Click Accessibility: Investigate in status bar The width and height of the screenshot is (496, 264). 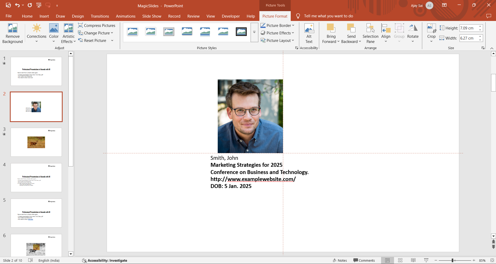click(x=105, y=260)
